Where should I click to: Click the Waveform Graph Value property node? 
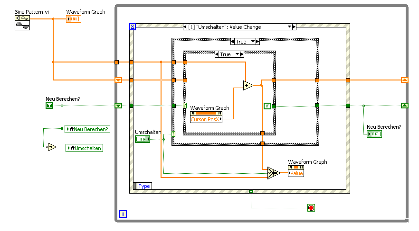[x=296, y=171]
